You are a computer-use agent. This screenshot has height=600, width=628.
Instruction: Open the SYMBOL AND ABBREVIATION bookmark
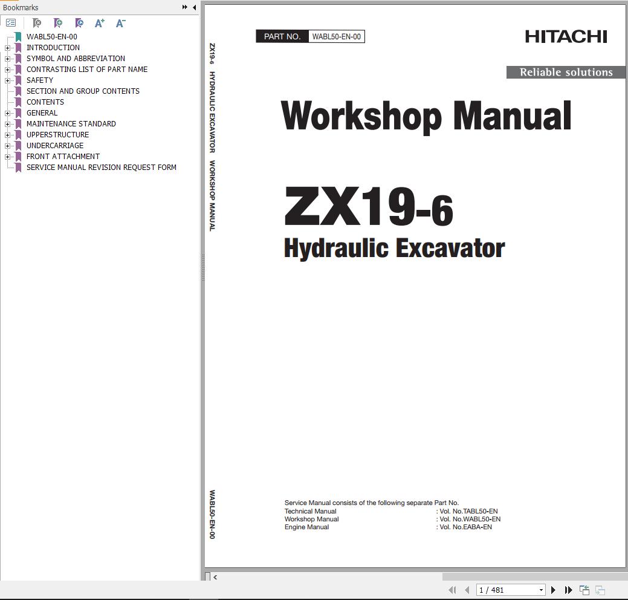pyautogui.click(x=76, y=59)
